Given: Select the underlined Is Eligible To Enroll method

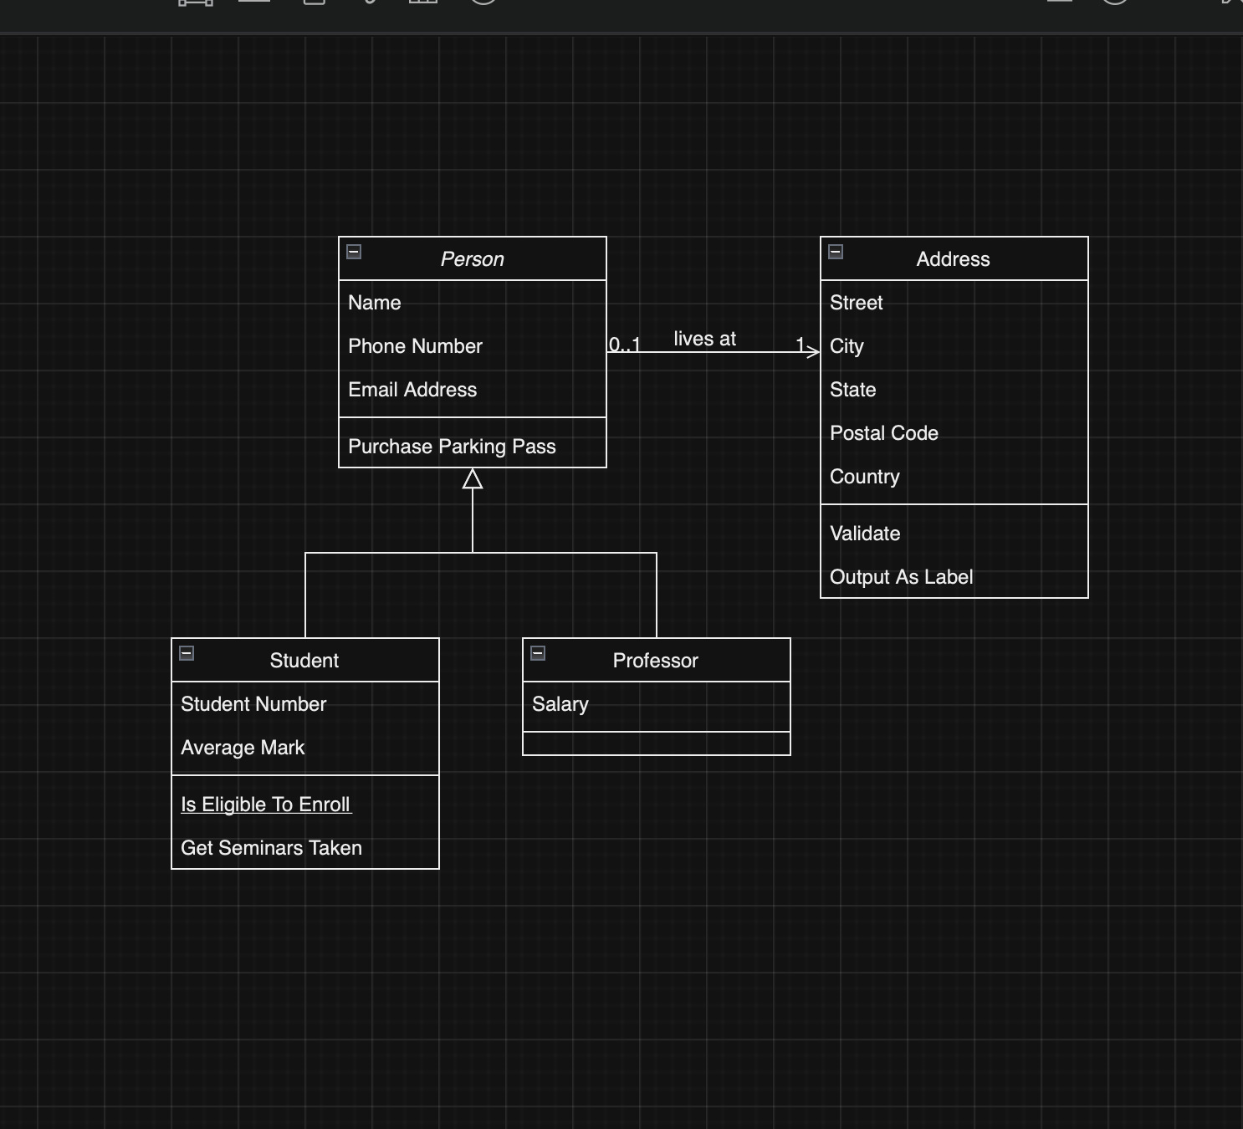Looking at the screenshot, I should click(x=266, y=805).
